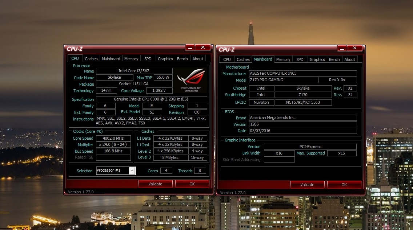
Task: Open Bench tab in right CPU-Z window
Action: point(334,59)
